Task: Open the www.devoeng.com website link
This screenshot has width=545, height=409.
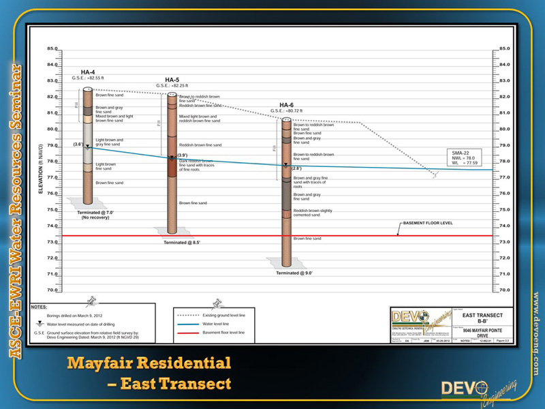Action: click(536, 334)
